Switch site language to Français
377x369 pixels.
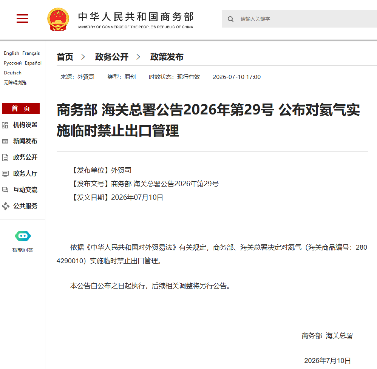point(31,53)
